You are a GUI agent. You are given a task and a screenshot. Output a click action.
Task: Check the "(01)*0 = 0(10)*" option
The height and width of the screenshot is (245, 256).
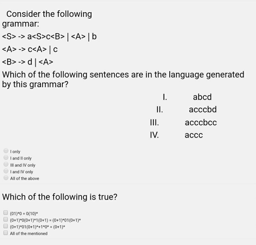(x=6, y=212)
